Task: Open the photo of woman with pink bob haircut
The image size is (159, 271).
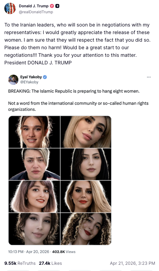Action: (x=34, y=196)
